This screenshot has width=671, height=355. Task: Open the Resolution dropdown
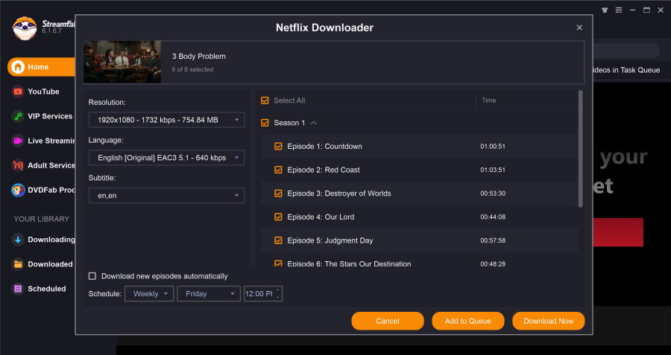[x=166, y=120]
